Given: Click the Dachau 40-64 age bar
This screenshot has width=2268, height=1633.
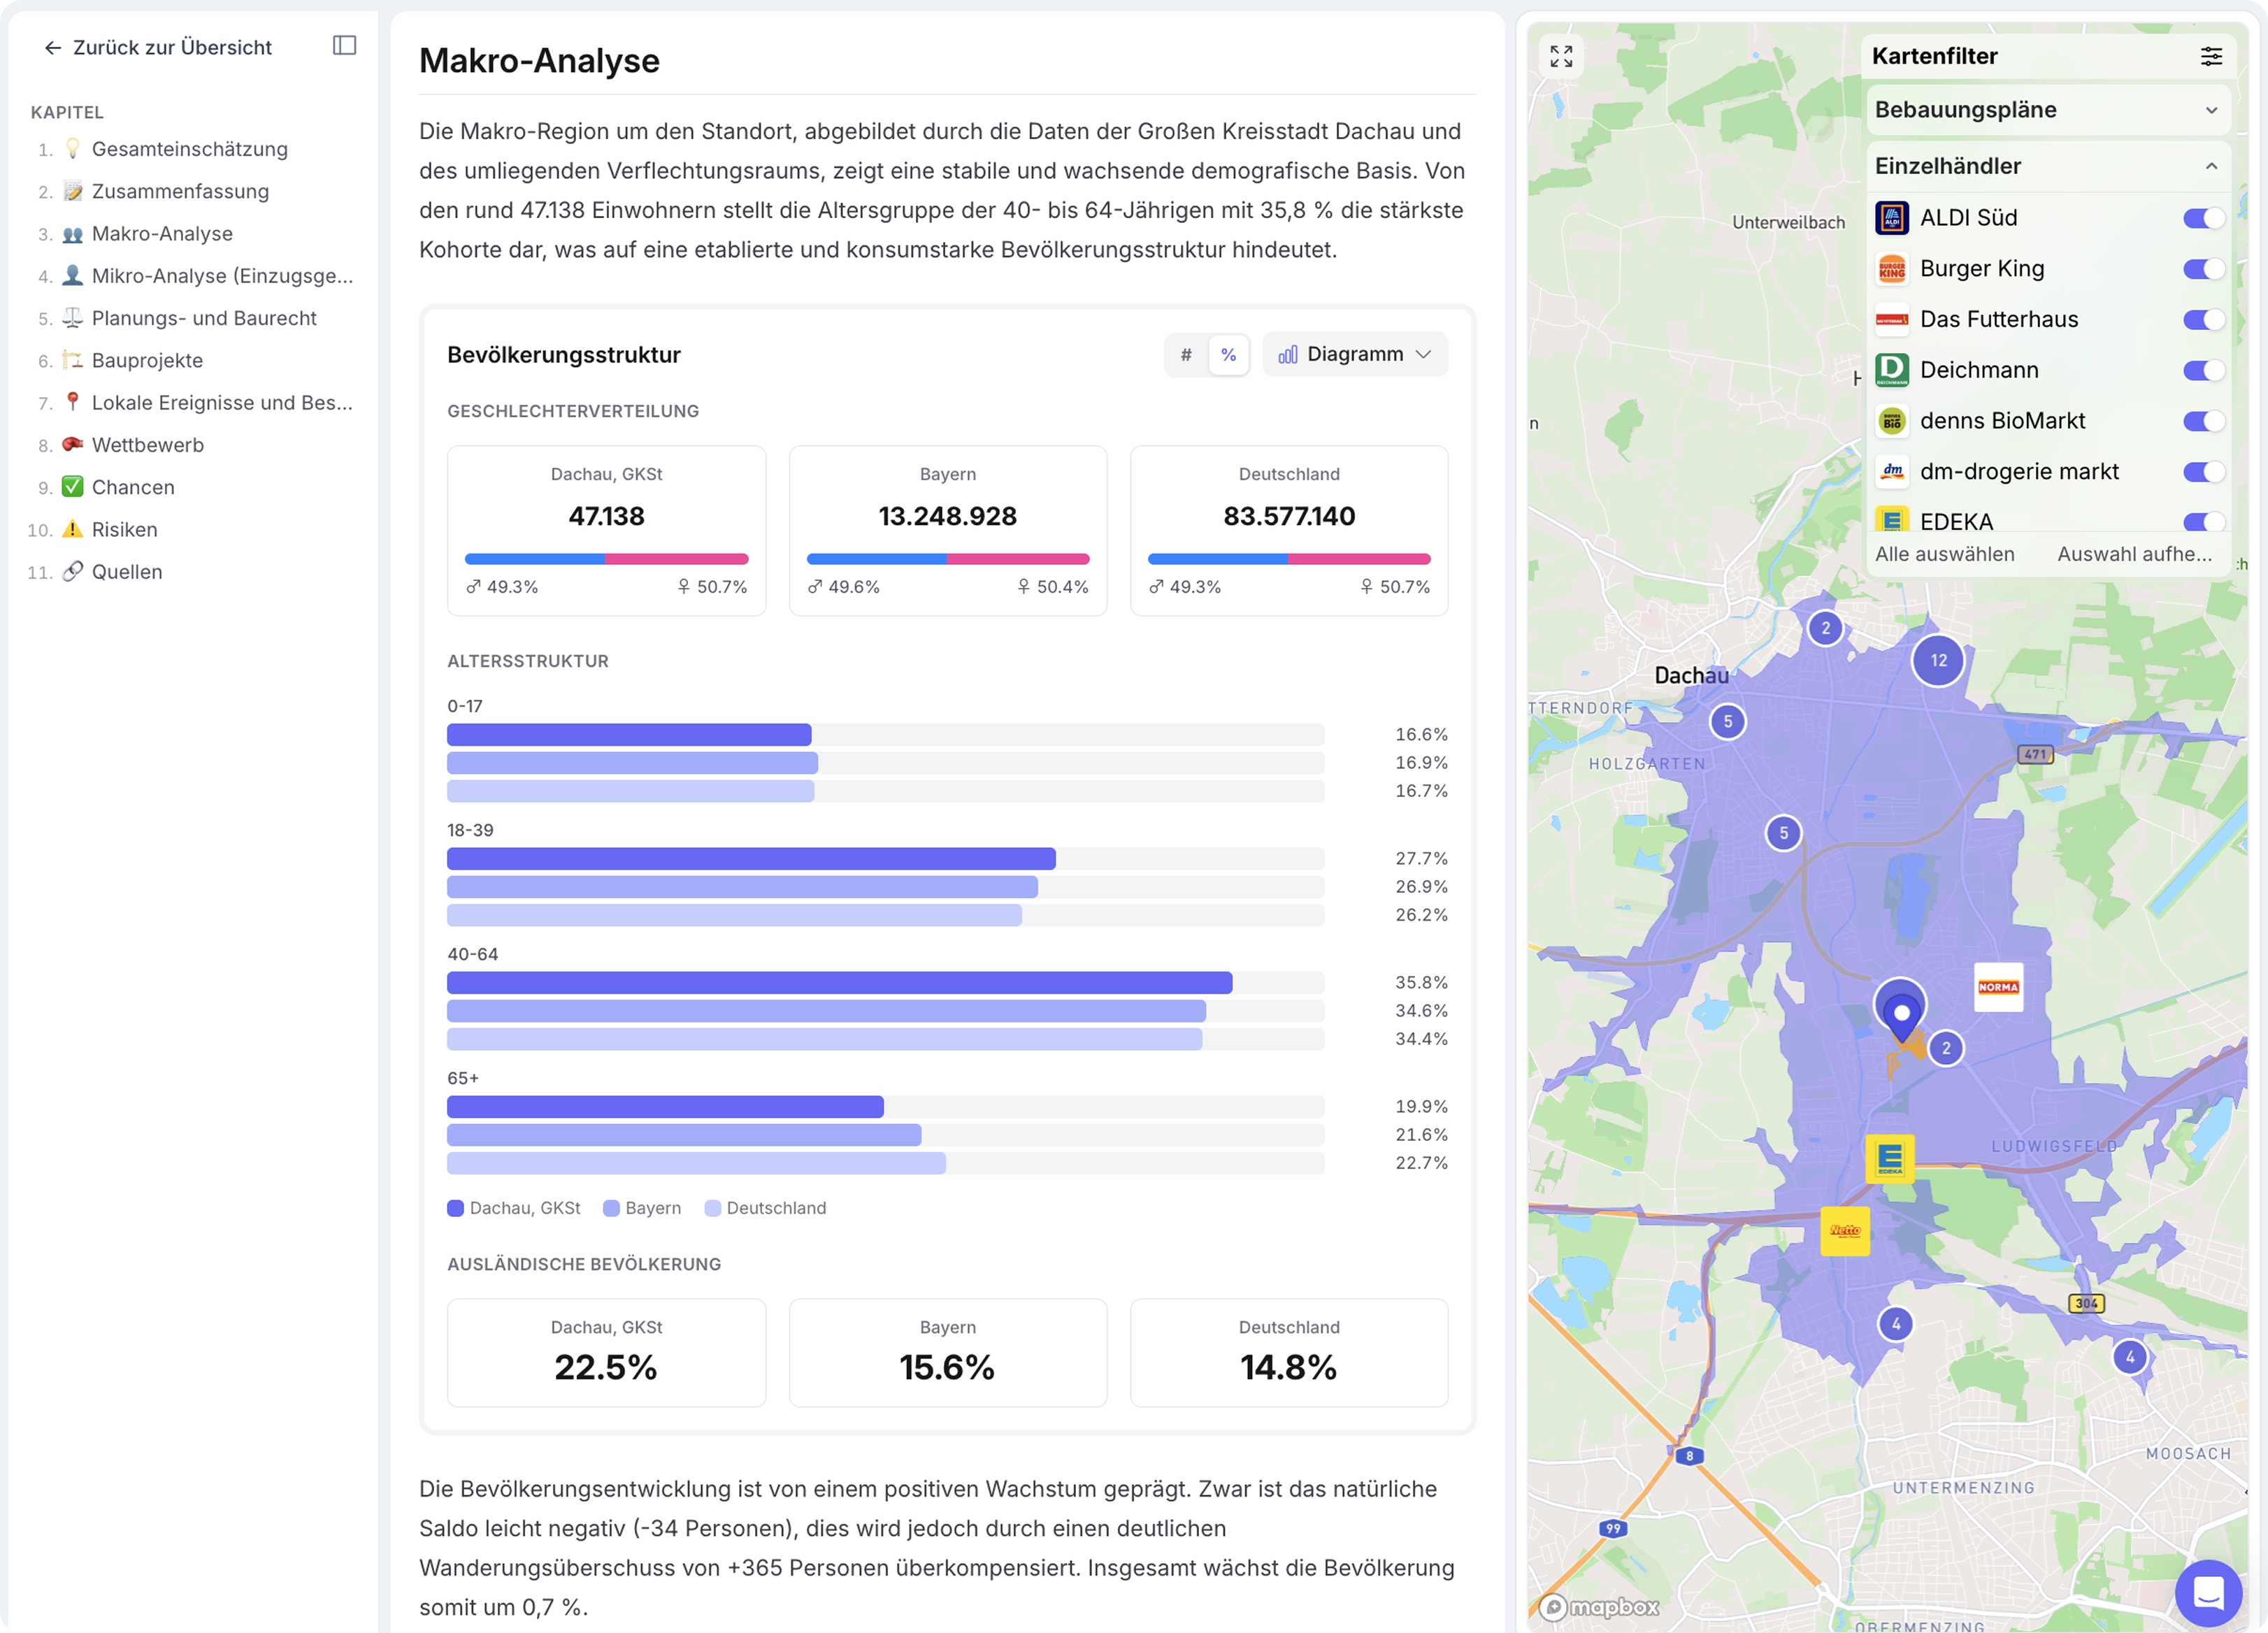Looking at the screenshot, I should 839,983.
